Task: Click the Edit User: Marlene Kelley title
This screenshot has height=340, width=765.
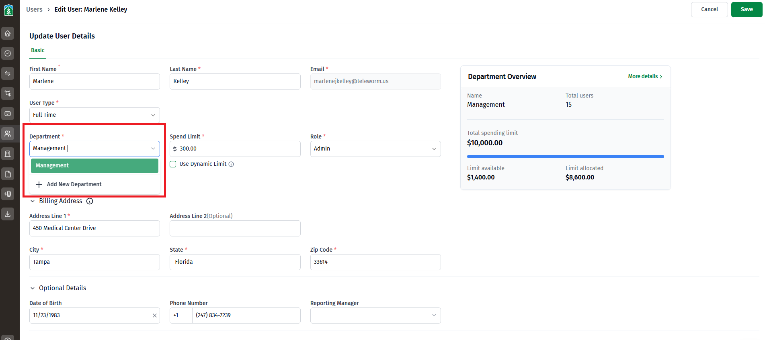Action: click(x=91, y=10)
